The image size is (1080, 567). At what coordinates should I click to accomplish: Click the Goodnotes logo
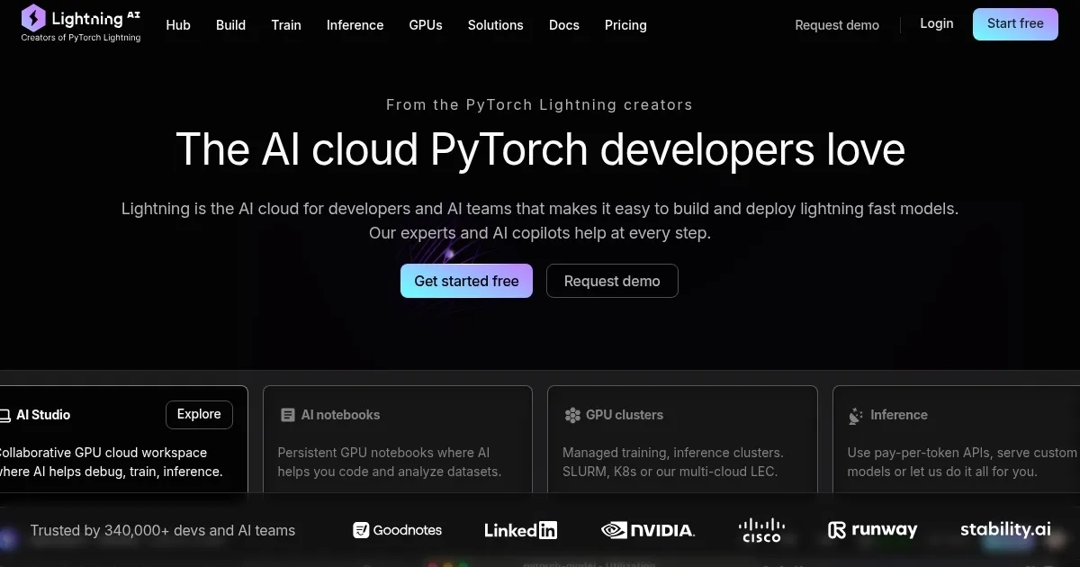[397, 530]
